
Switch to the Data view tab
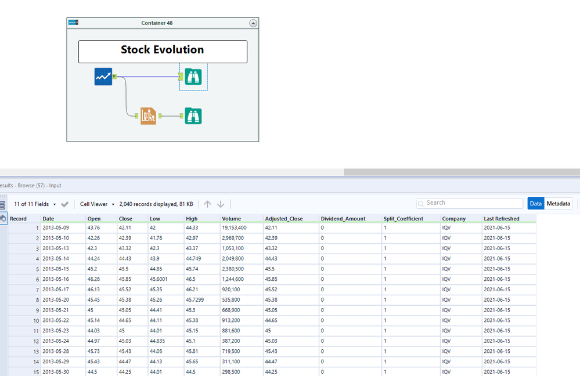(535, 204)
